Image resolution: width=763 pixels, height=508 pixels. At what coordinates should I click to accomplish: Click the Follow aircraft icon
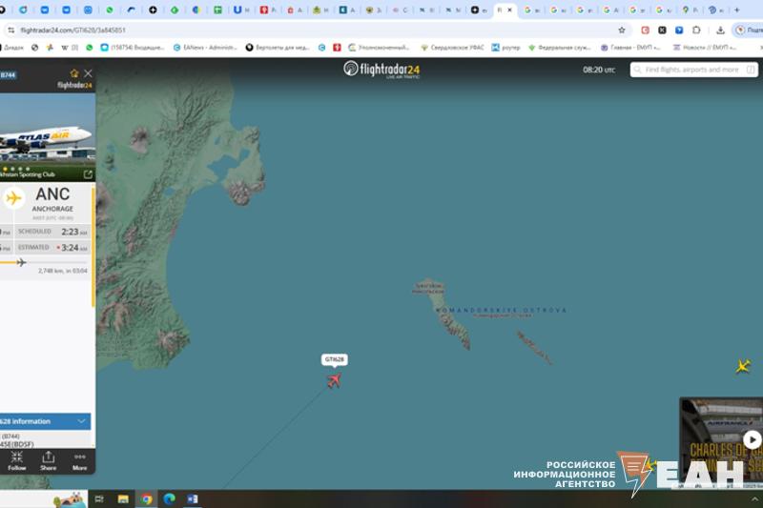coord(17,459)
